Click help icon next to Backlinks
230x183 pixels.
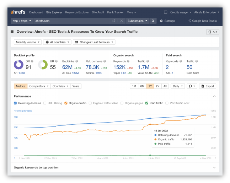click(x=77, y=61)
